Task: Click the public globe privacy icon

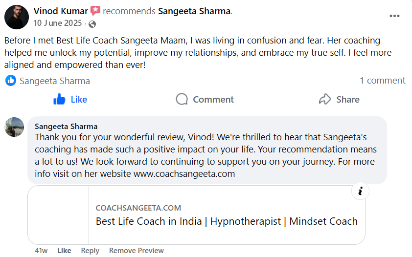Action: [x=92, y=23]
